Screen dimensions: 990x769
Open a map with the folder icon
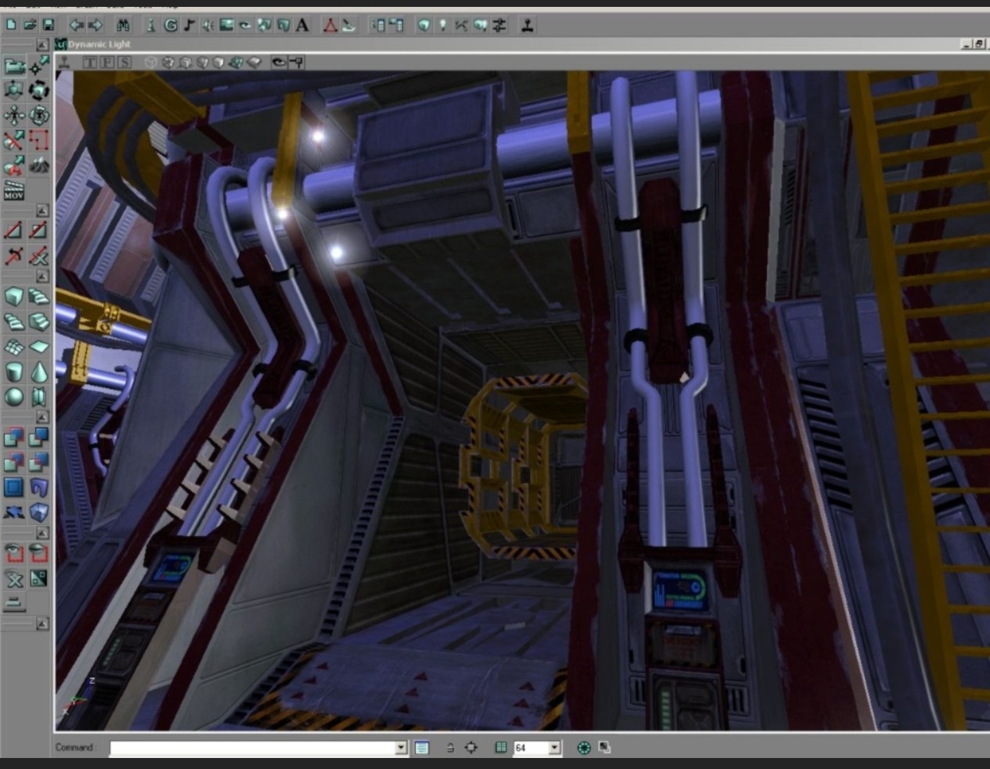(30, 25)
